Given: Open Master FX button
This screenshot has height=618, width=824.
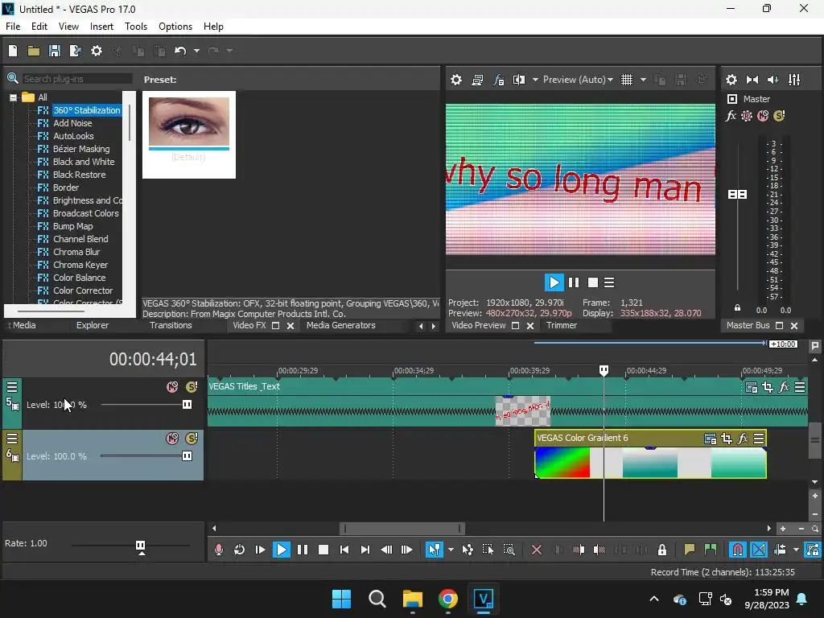Looking at the screenshot, I should pyautogui.click(x=731, y=116).
